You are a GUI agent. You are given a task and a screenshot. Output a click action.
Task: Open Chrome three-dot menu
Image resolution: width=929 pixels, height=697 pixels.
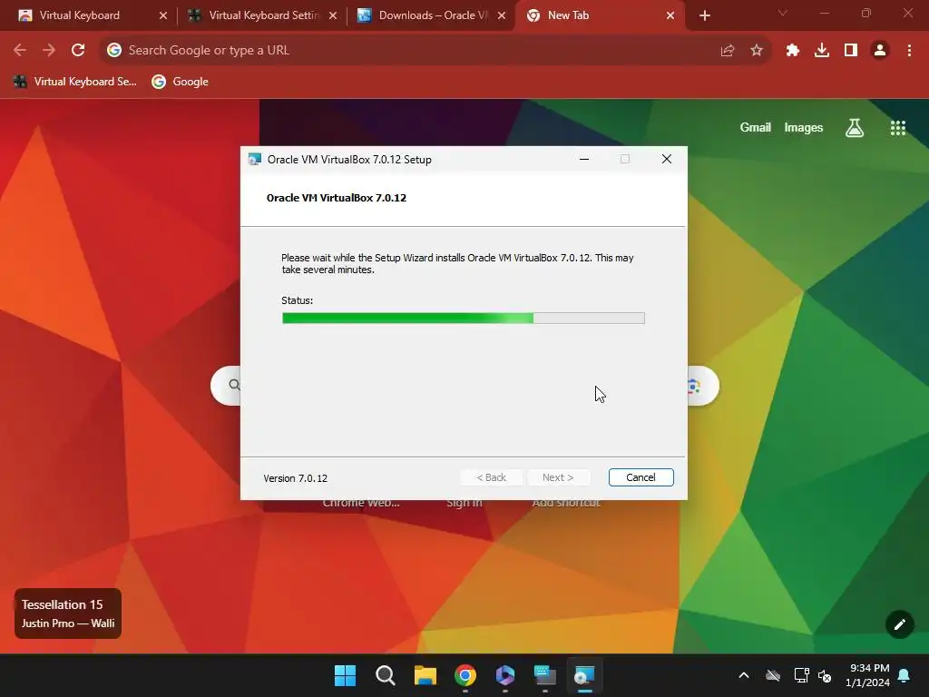(x=909, y=51)
